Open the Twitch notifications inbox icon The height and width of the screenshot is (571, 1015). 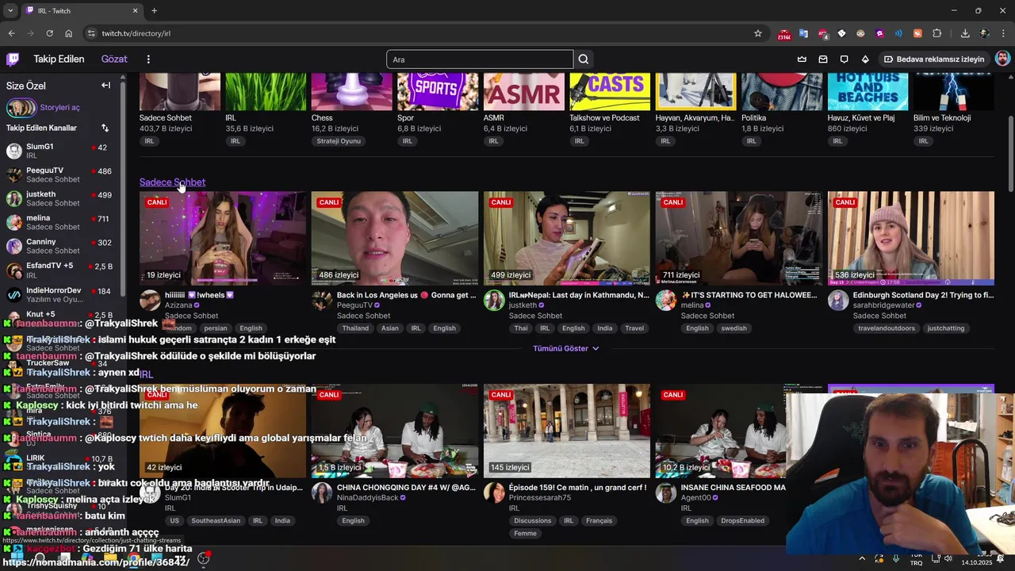click(x=823, y=59)
